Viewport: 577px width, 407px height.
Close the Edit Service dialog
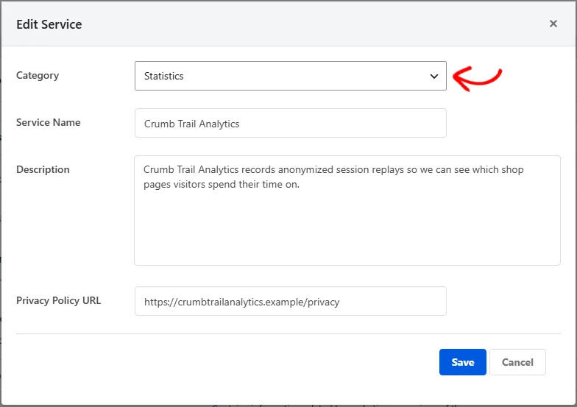coord(553,24)
